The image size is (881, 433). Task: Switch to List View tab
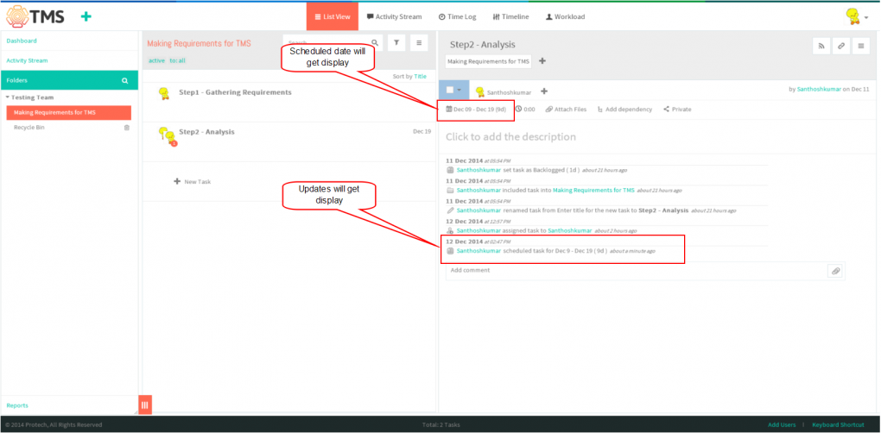tap(332, 17)
